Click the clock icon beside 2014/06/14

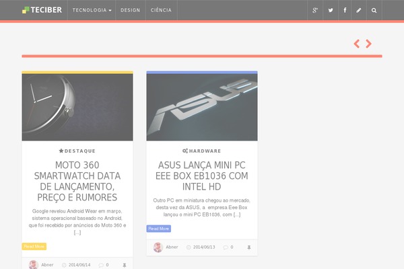point(64,265)
